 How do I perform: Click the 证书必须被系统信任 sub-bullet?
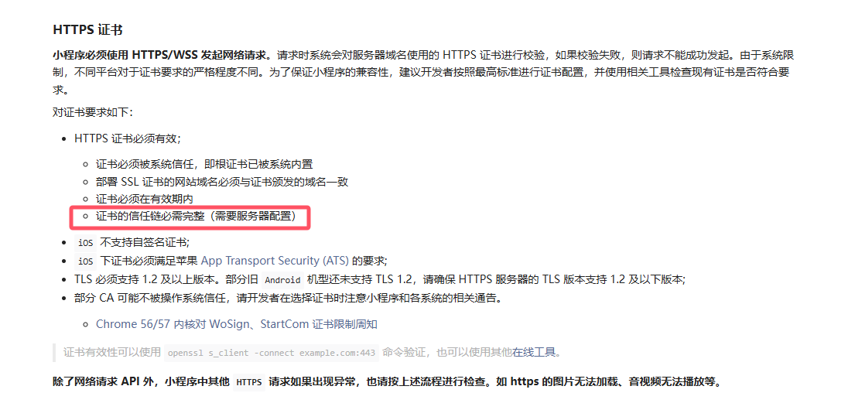(204, 164)
